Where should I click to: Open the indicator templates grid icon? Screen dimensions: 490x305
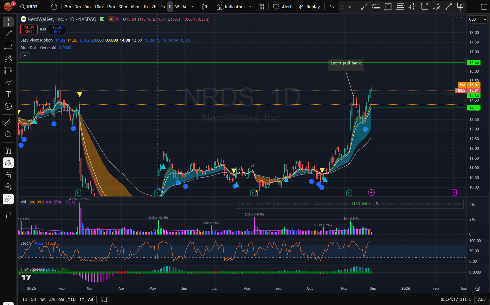click(x=261, y=7)
